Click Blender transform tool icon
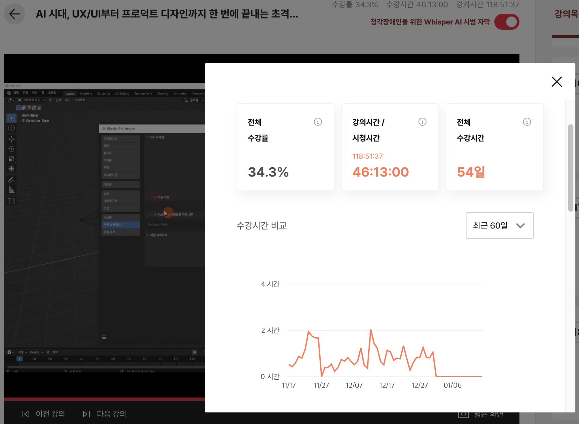The height and width of the screenshot is (424, 579). tap(11, 169)
